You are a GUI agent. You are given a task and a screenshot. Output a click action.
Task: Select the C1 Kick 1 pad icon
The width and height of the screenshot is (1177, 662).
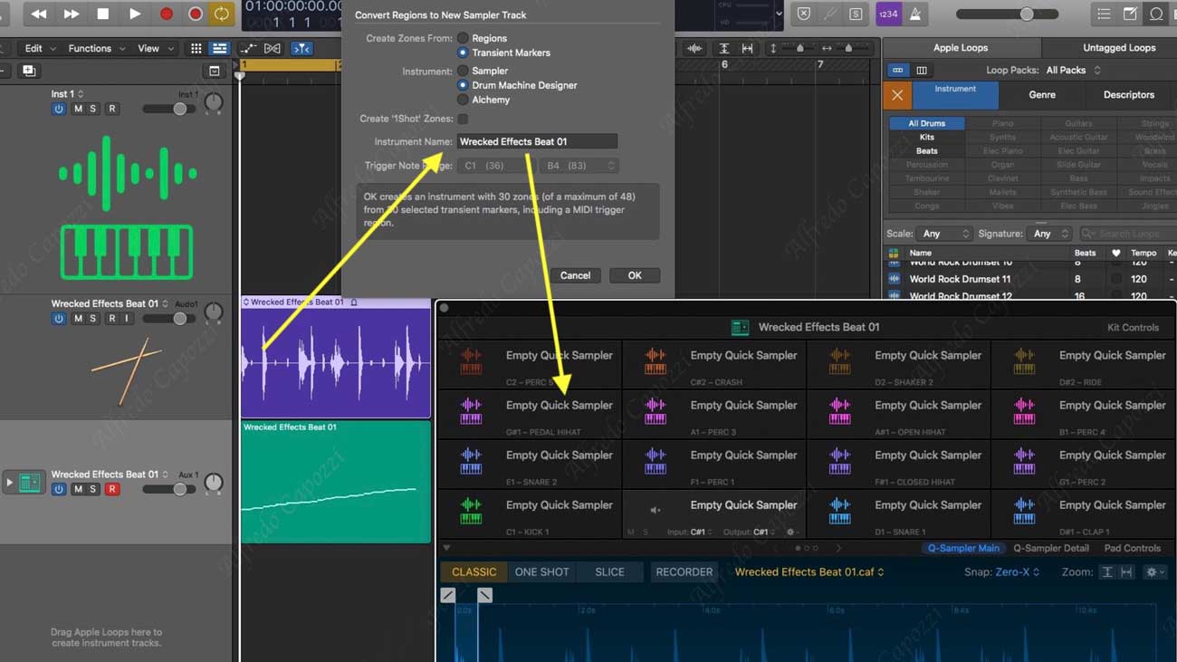click(x=471, y=512)
